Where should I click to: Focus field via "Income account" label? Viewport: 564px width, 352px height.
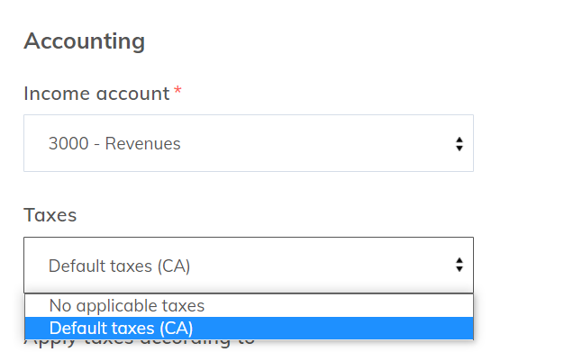tap(96, 94)
